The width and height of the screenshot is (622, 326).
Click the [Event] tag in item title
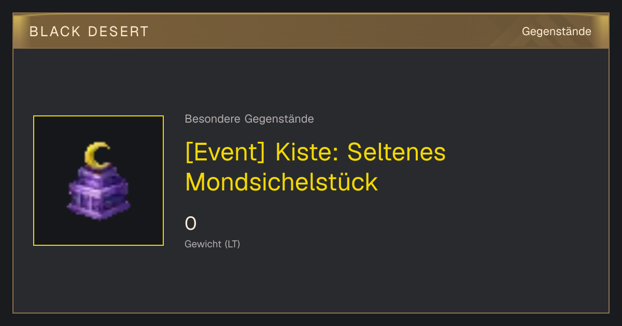[x=225, y=153]
